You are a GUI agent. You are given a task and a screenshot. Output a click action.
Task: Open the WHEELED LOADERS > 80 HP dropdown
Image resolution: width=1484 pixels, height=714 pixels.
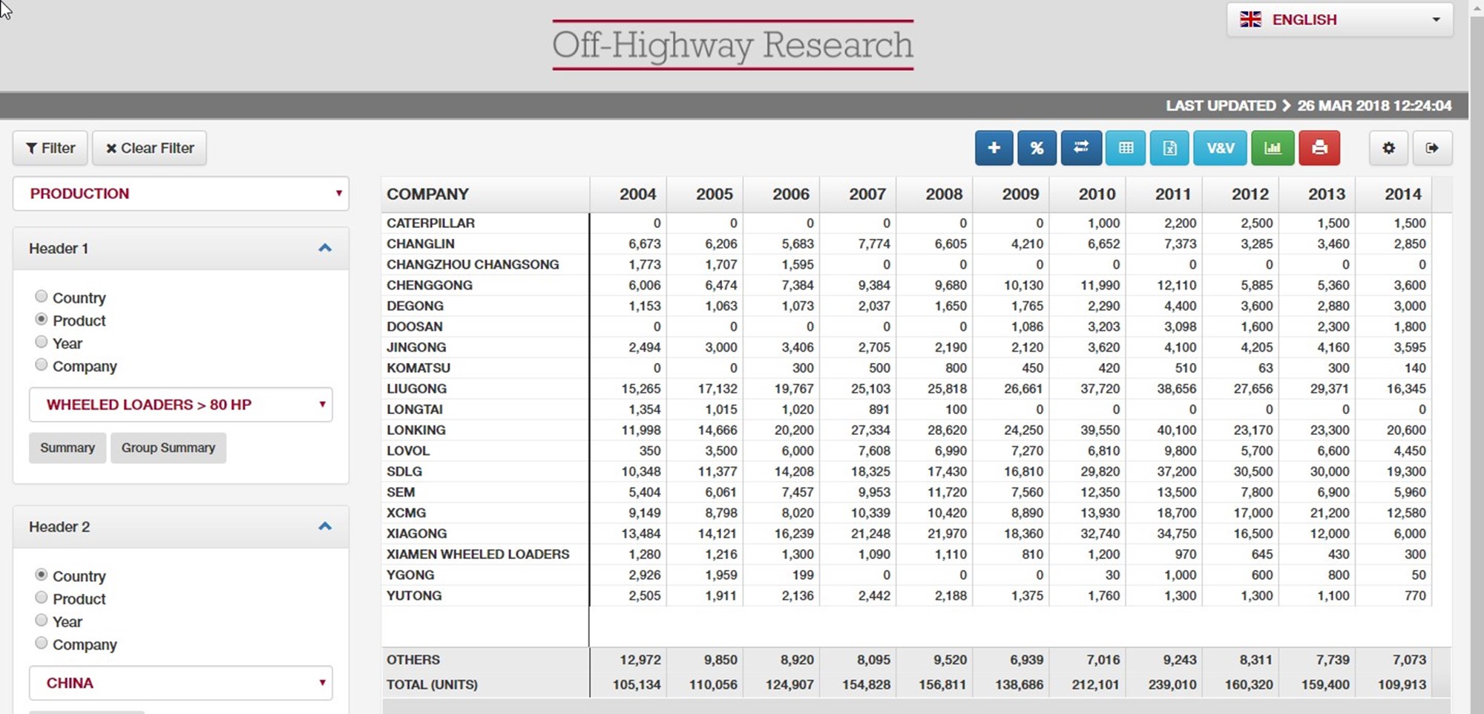[180, 405]
